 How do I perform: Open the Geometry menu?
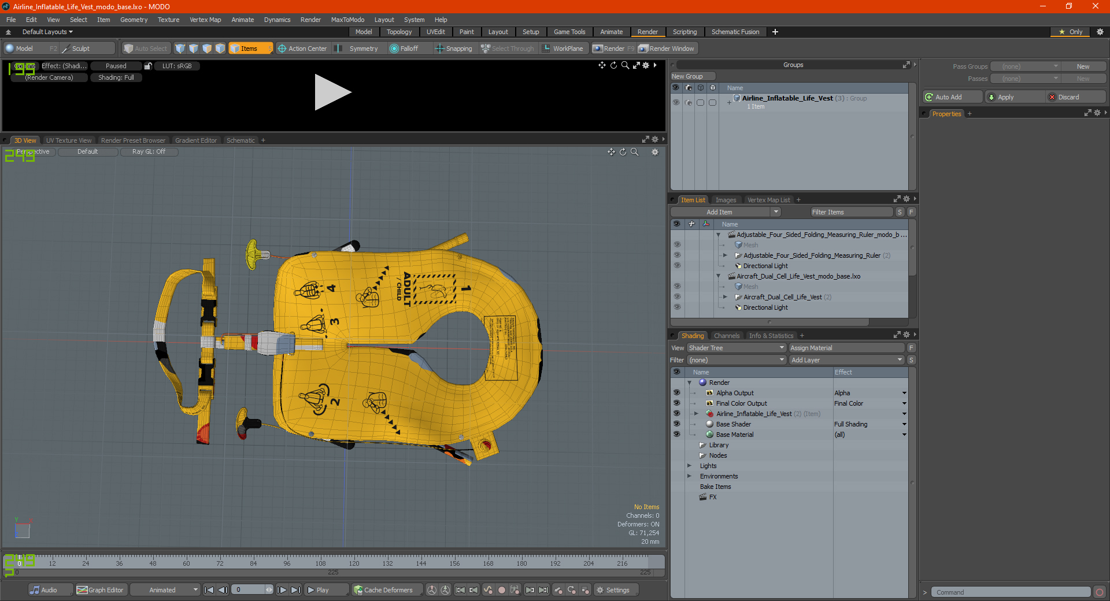tap(134, 20)
